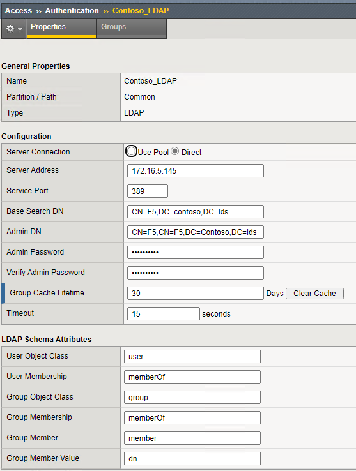Click the Verify Admin Password field

click(196, 273)
